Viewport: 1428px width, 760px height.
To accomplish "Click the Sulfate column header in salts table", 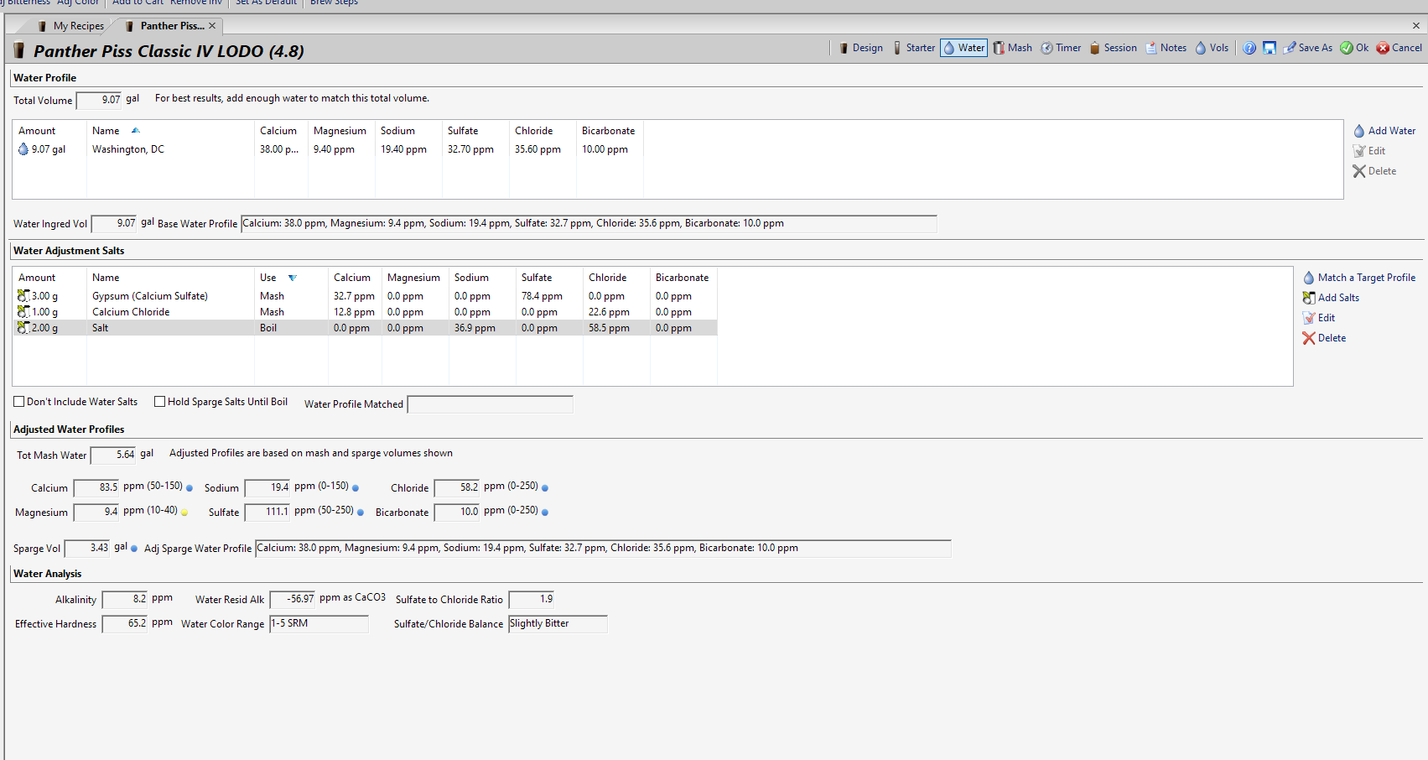I will coord(549,278).
